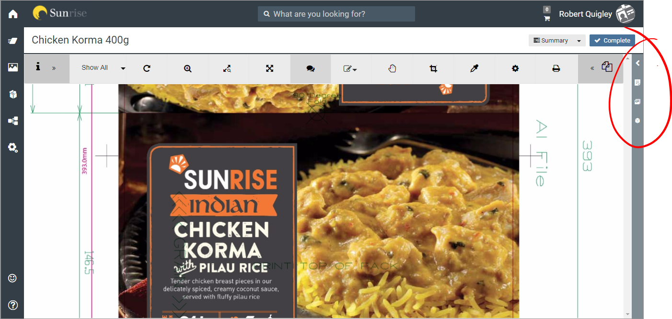Screen dimensions: 672x319
Task: Click the scrollbar up arrow
Action: [627, 58]
